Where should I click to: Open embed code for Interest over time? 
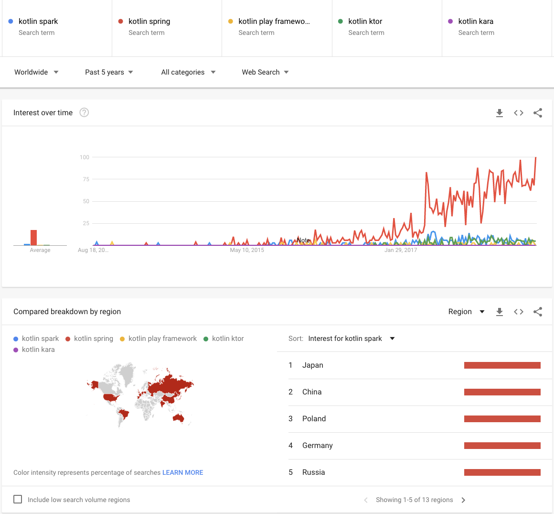[519, 113]
